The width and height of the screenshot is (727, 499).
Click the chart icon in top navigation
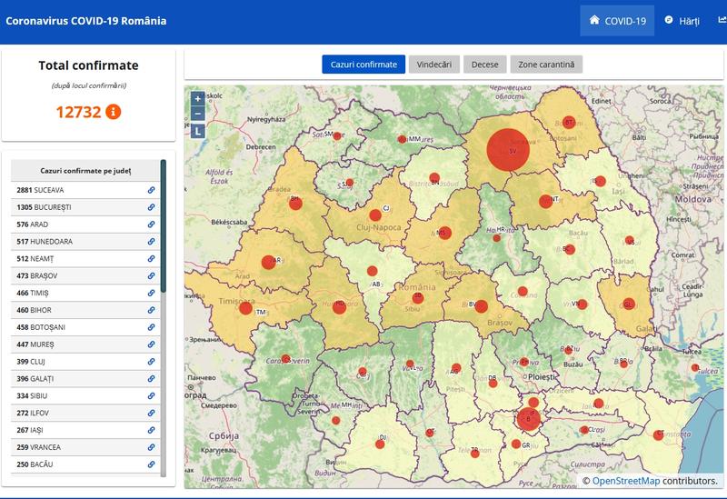pyautogui.click(x=722, y=20)
